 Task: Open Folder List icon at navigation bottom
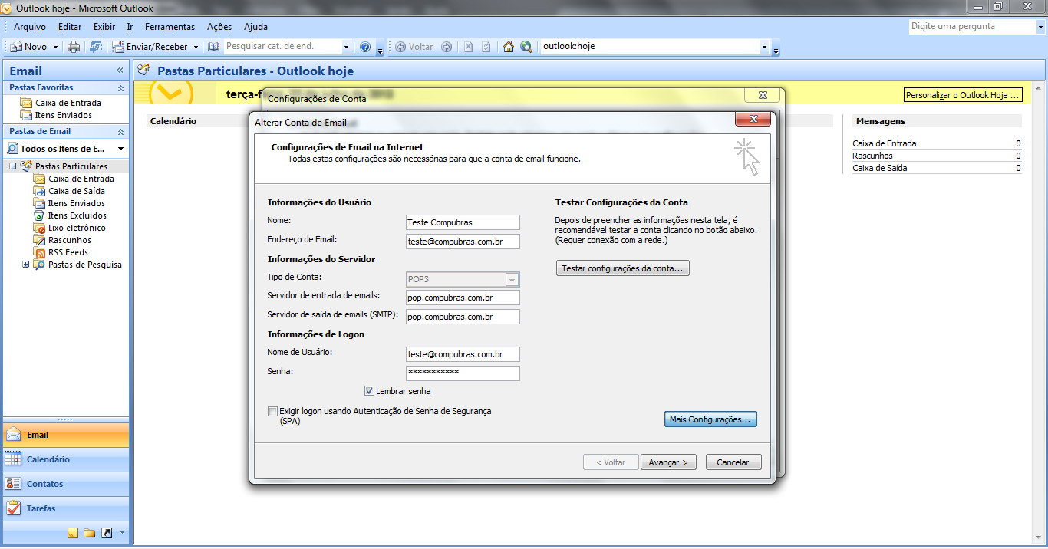89,532
